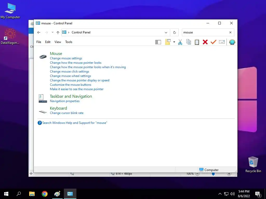Click the Control Panel taskbar button

70,194
